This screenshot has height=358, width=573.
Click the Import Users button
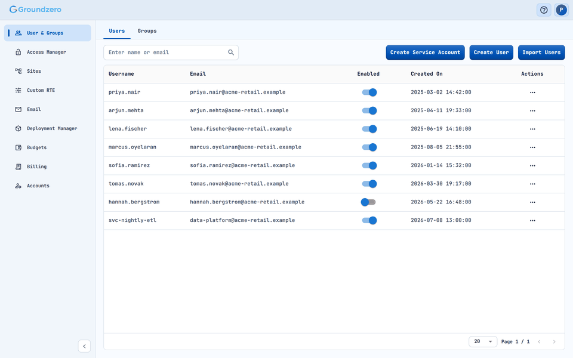tap(541, 53)
